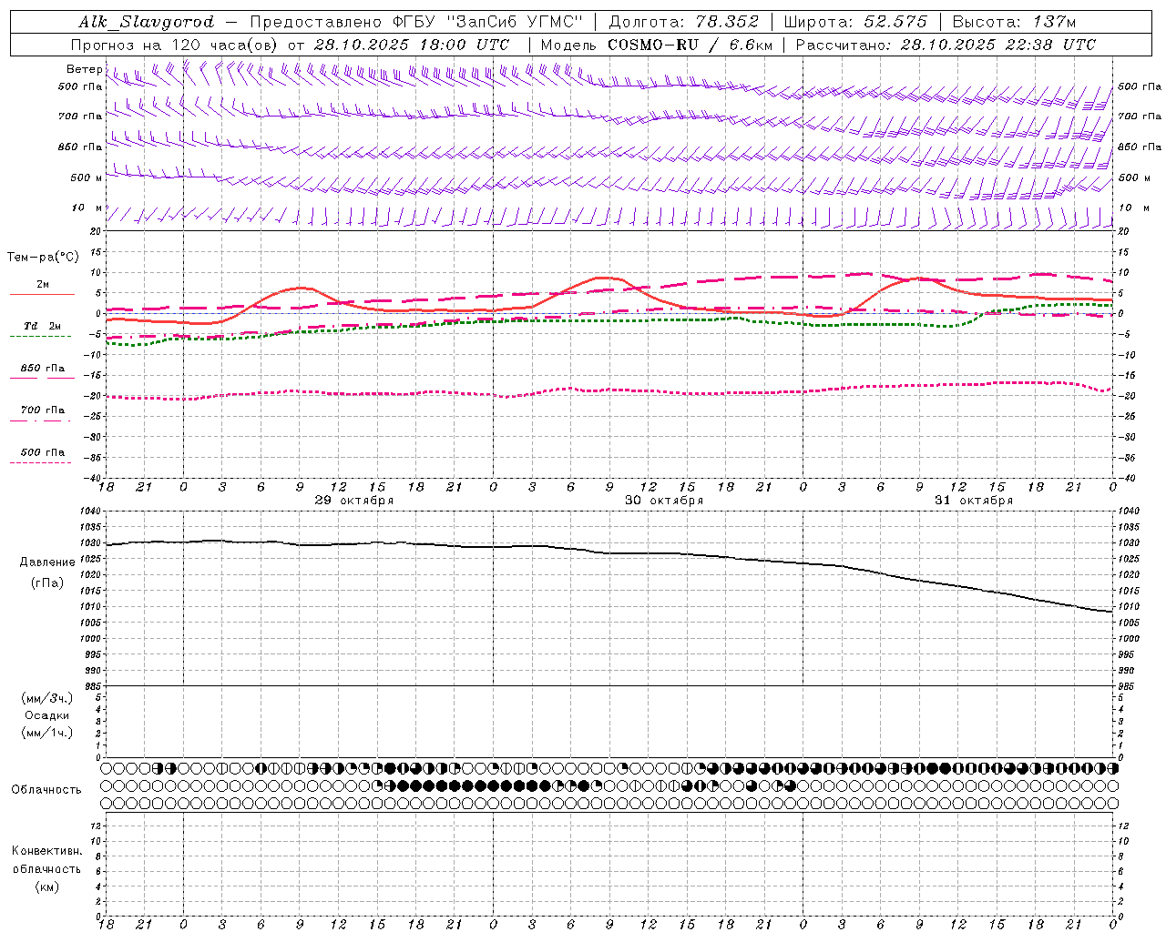Click the solid red line sample under 2м legend
This screenshot has height=932, width=1166.
(x=42, y=295)
